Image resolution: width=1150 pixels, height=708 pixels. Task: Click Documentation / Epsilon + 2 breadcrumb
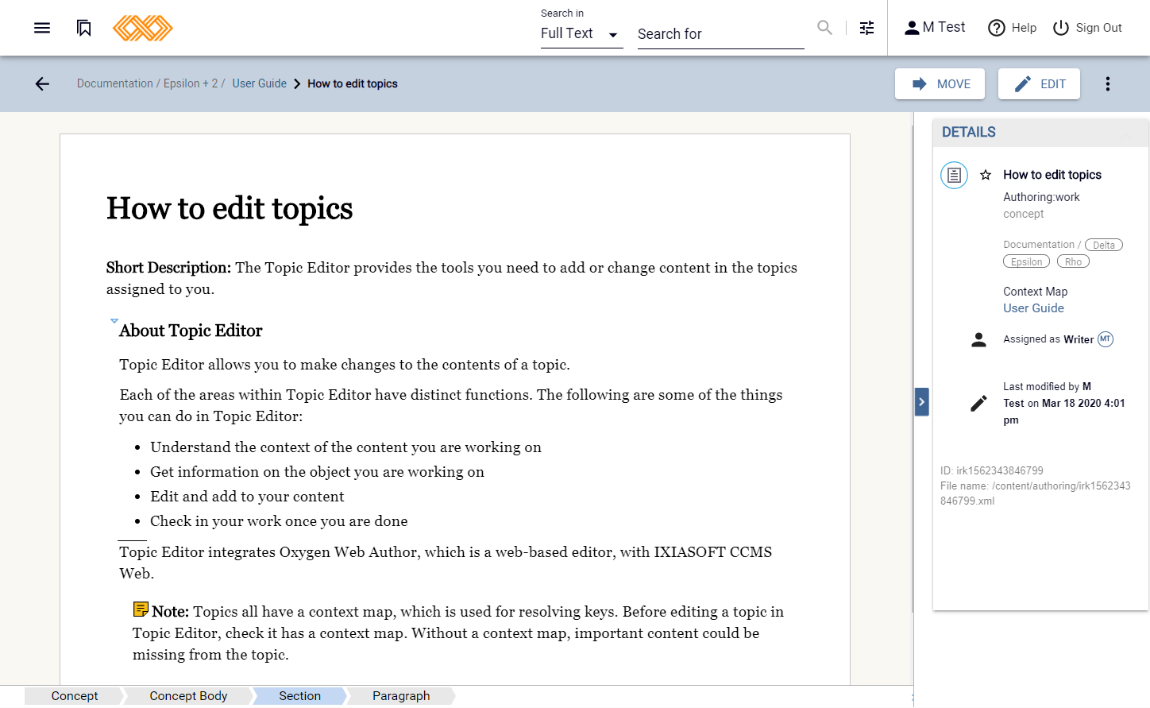coord(151,83)
